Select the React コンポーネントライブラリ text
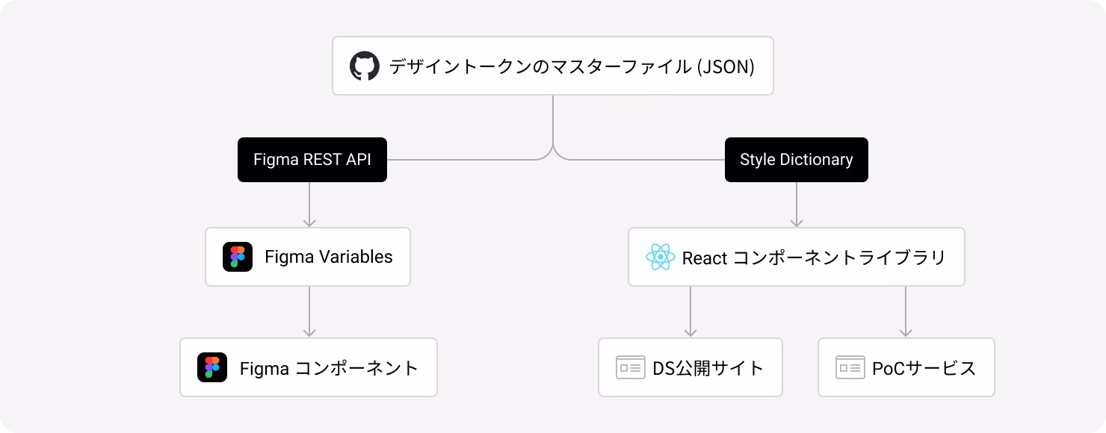This screenshot has width=1106, height=433. tap(814, 258)
